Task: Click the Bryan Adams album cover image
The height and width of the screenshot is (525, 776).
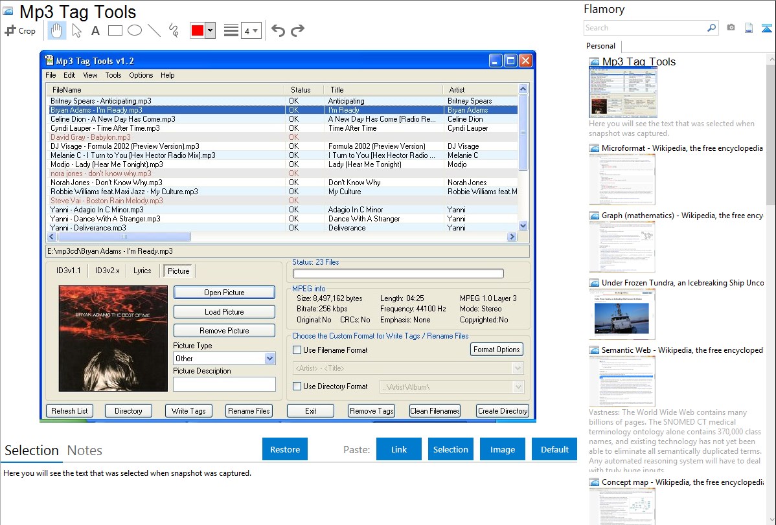Action: tap(113, 339)
